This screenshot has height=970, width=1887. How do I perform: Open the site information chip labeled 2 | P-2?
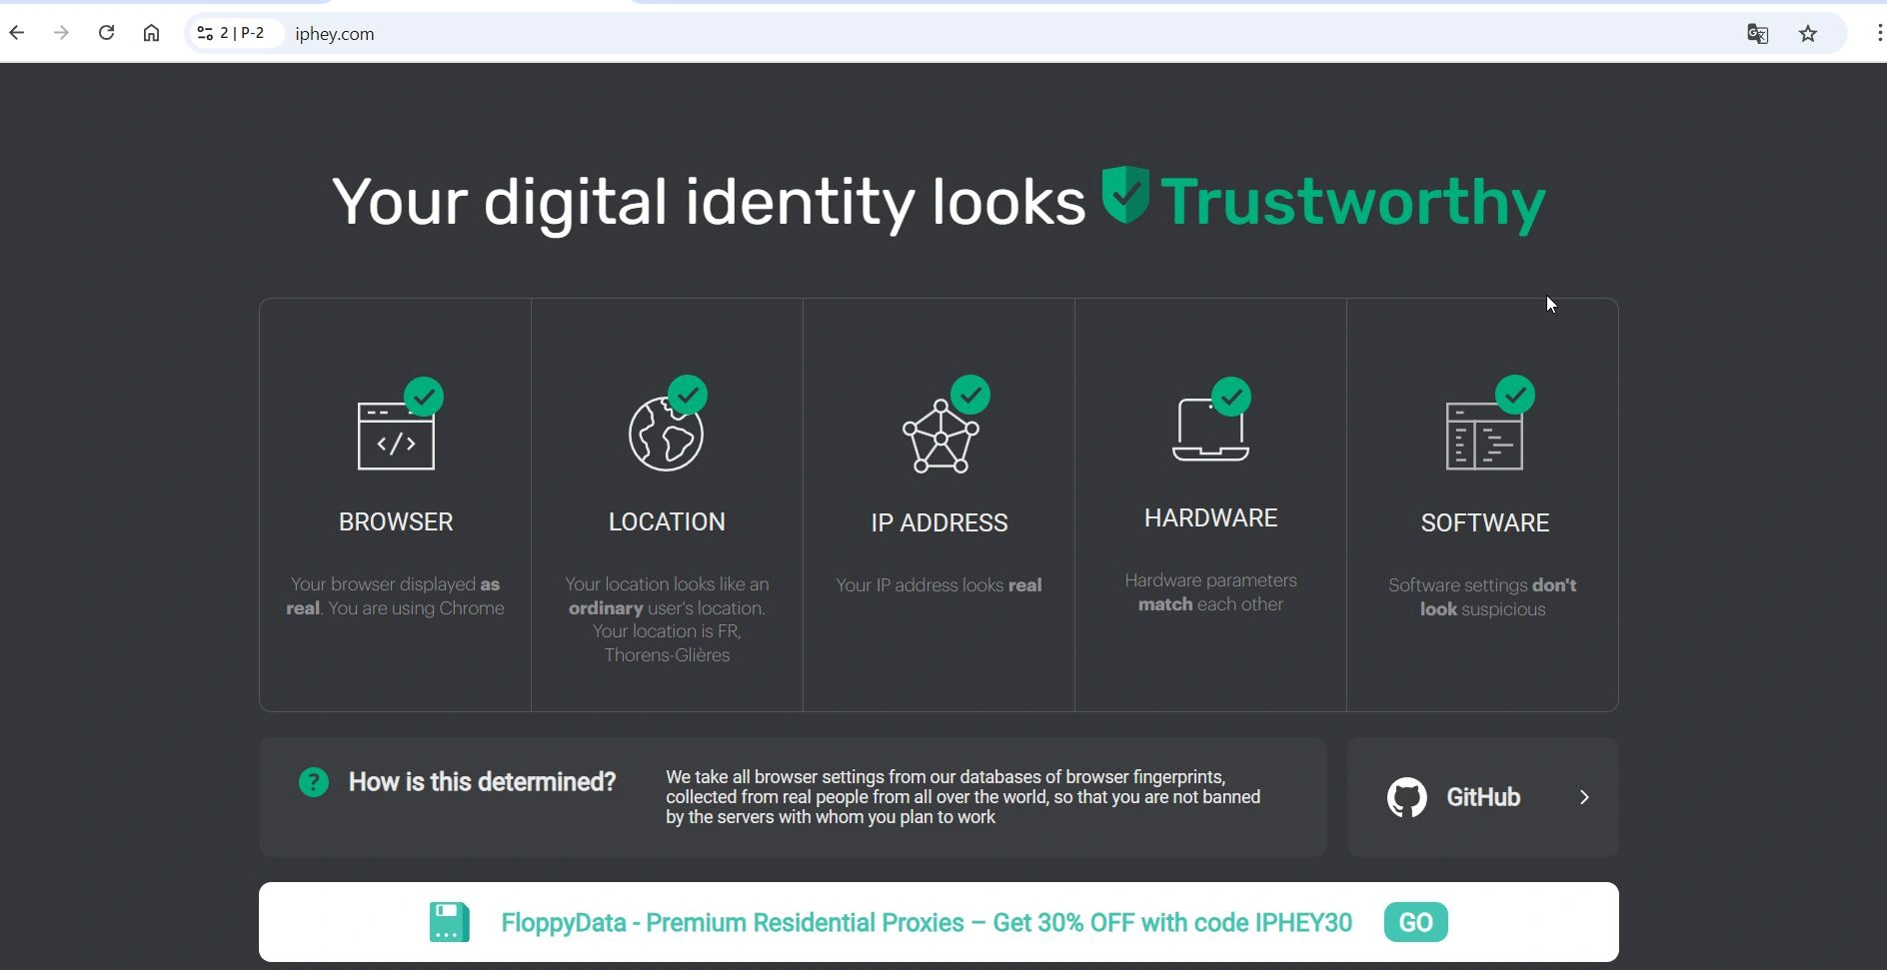tap(233, 33)
